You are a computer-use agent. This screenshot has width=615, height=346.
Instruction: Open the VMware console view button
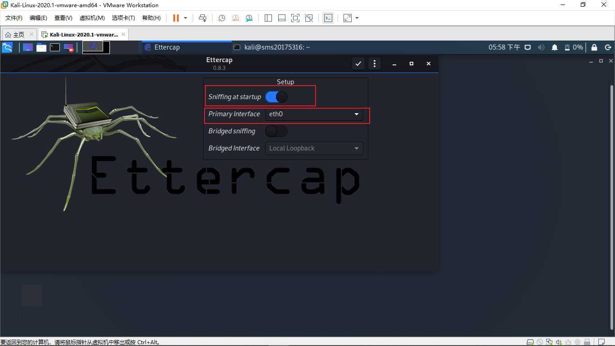[x=328, y=18]
